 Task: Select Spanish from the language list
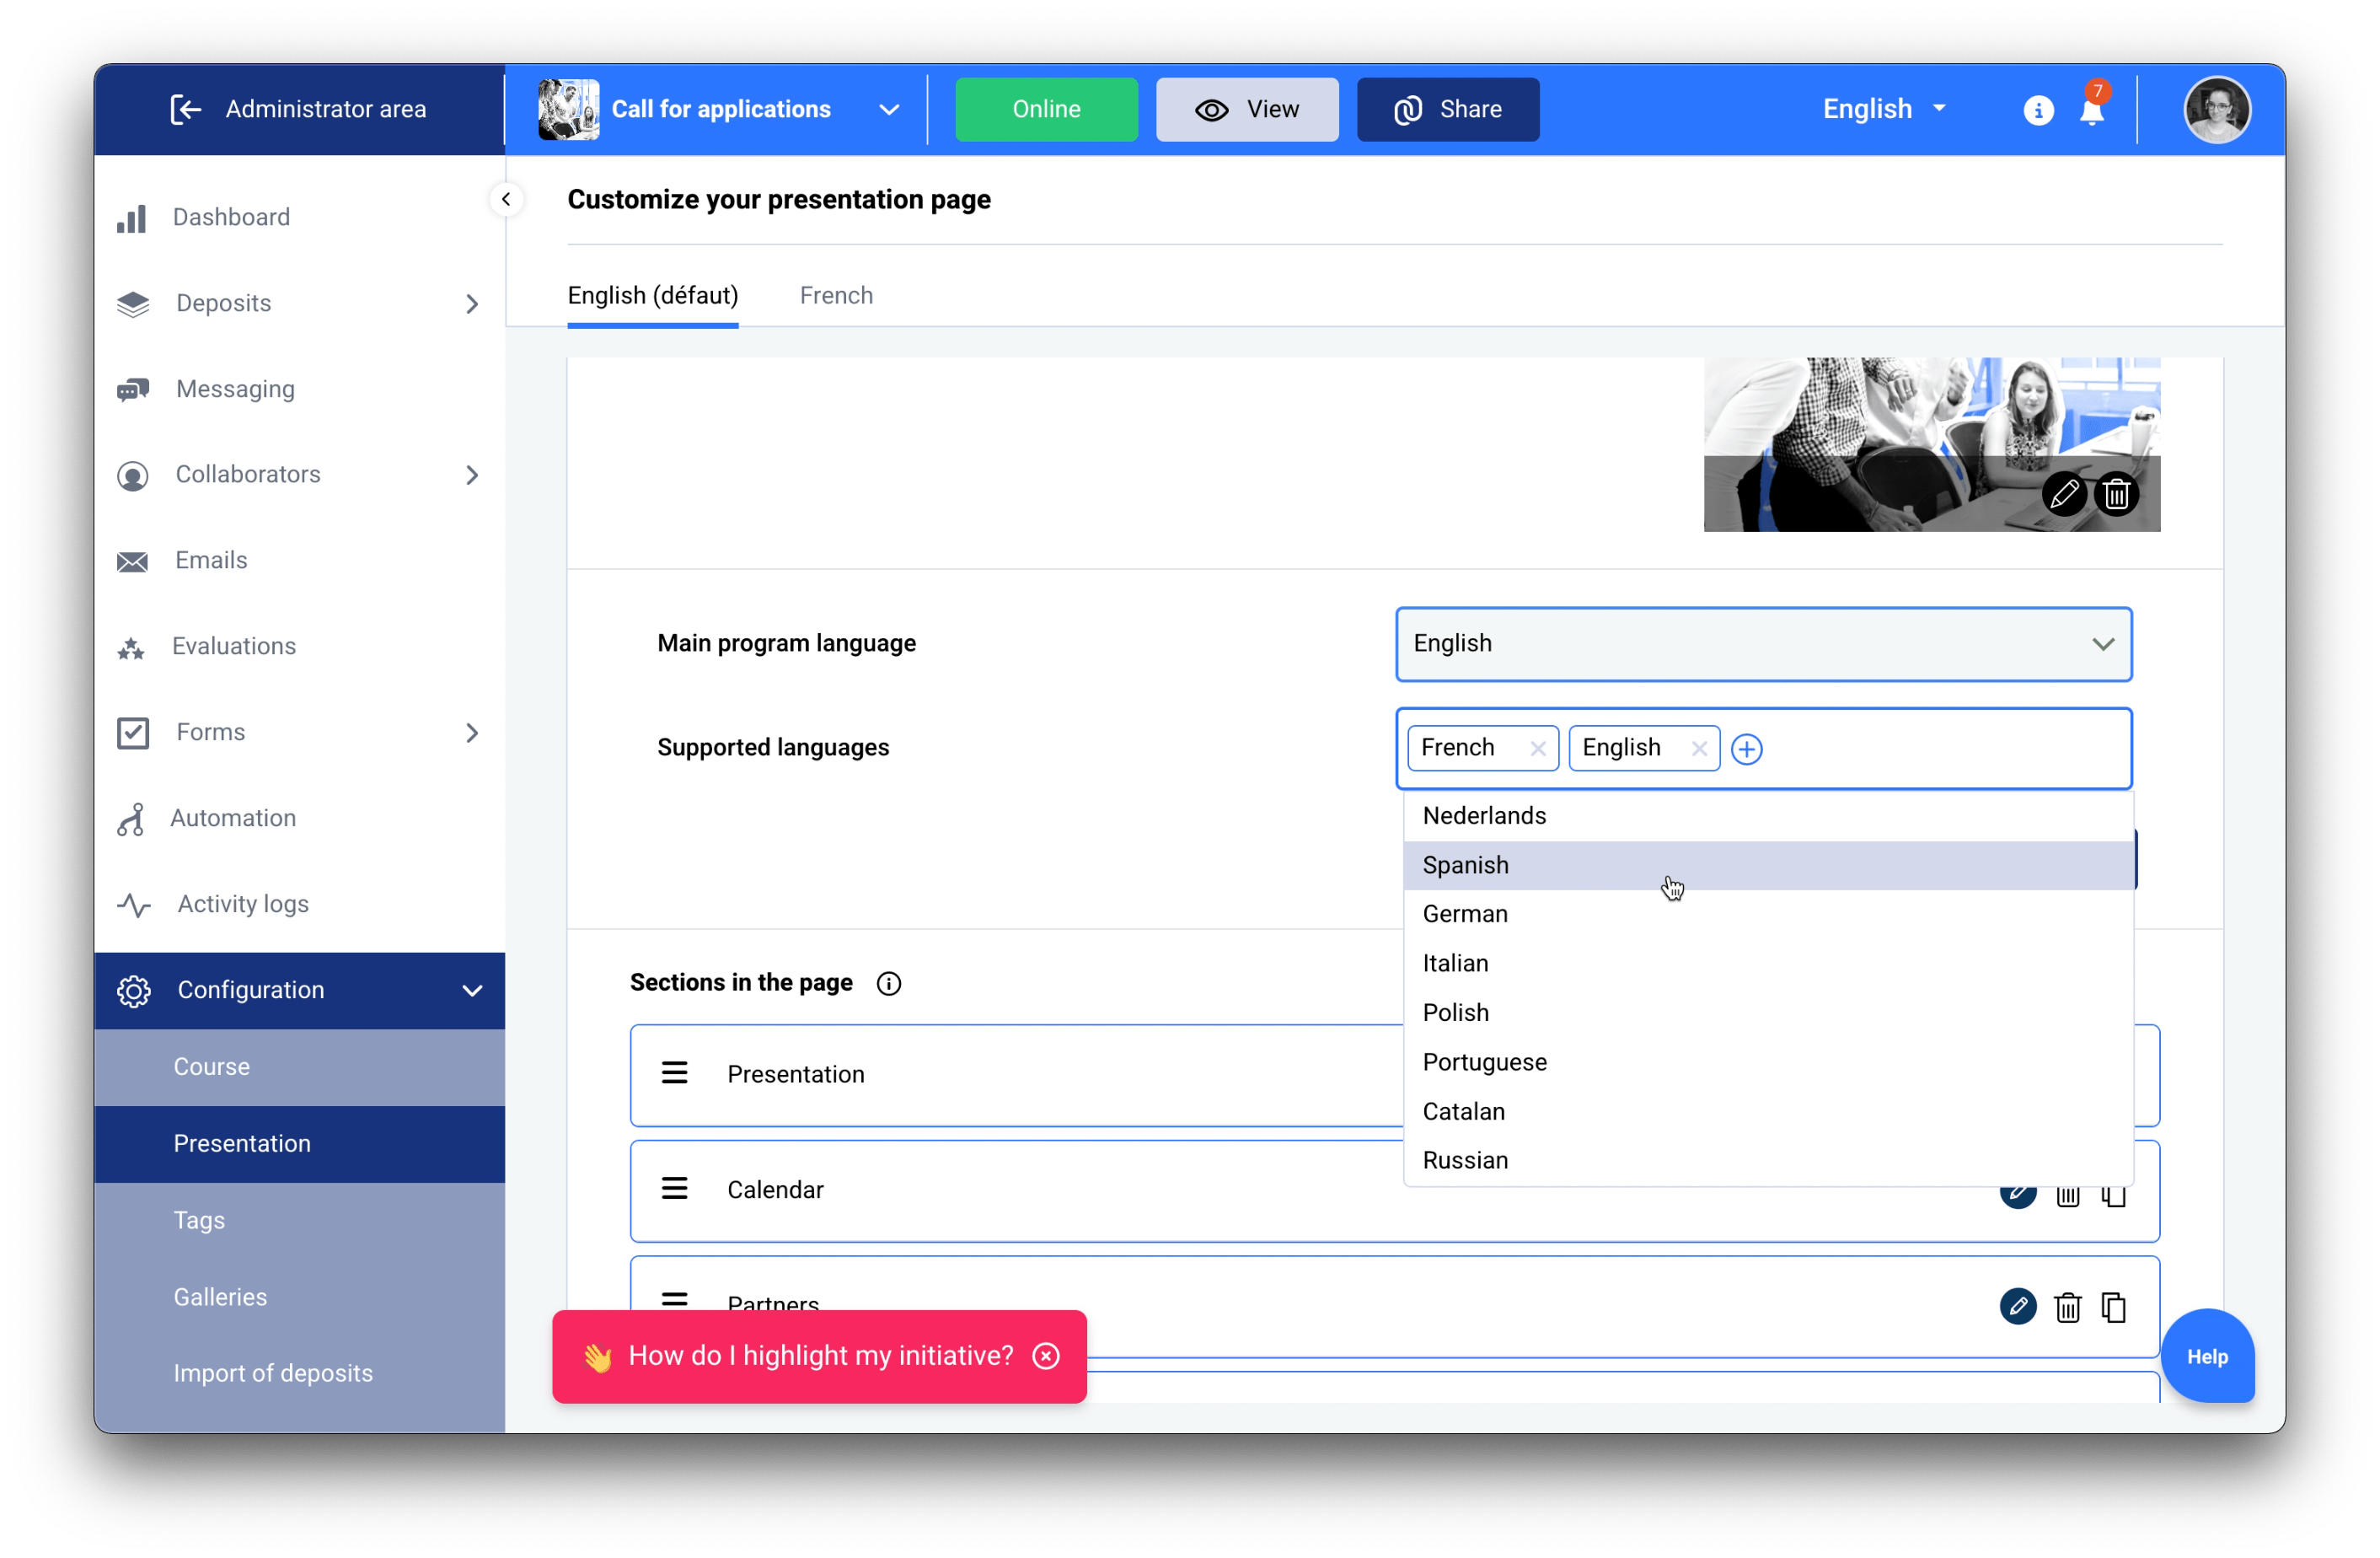point(1767,864)
